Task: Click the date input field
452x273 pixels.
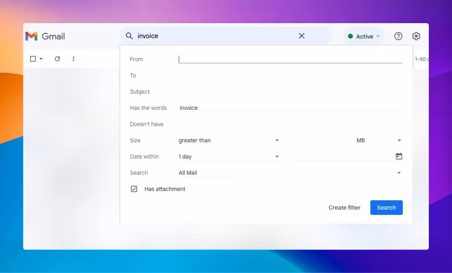Action: [342, 157]
